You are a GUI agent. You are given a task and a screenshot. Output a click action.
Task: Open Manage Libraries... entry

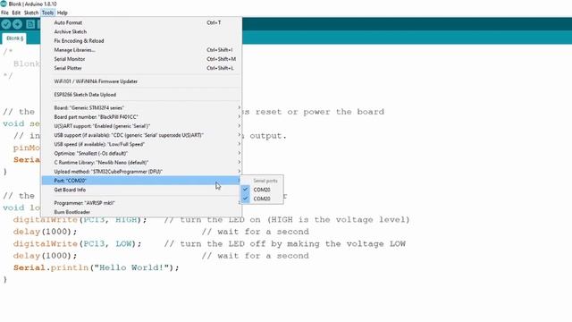141,50
